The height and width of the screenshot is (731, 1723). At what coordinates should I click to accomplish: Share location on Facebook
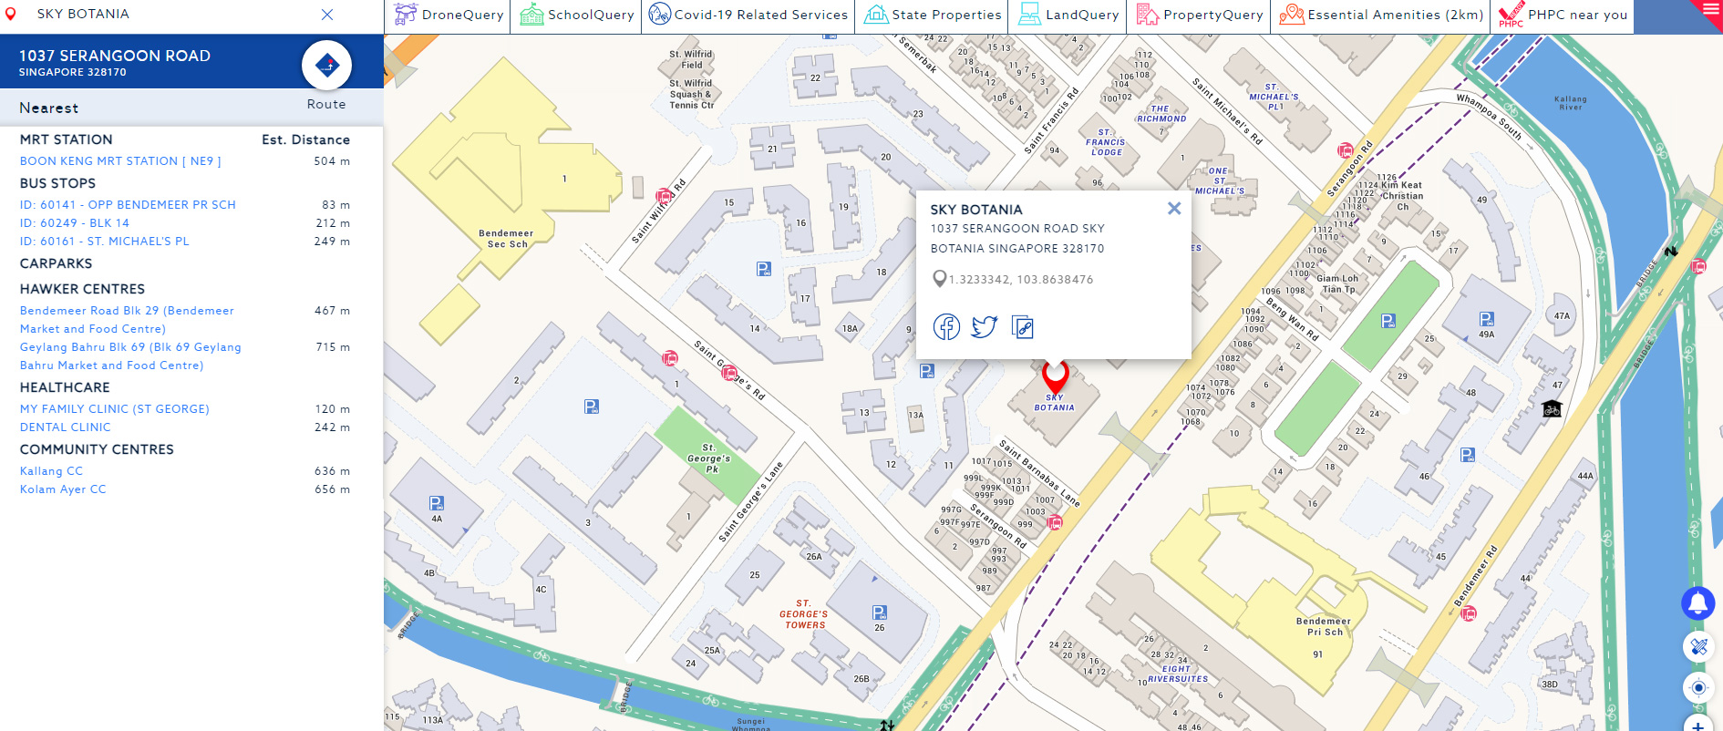pyautogui.click(x=946, y=326)
